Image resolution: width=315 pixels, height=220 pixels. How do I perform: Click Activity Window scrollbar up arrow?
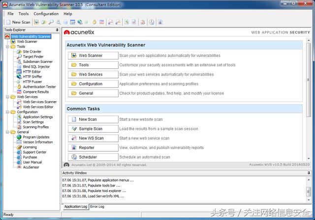[309, 180]
